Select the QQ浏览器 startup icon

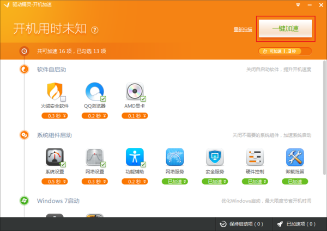point(94,91)
